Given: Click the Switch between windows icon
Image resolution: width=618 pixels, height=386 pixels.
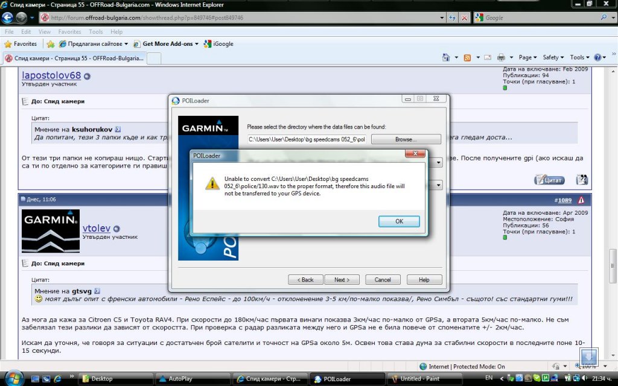Looking at the screenshot, I should pos(46,379).
